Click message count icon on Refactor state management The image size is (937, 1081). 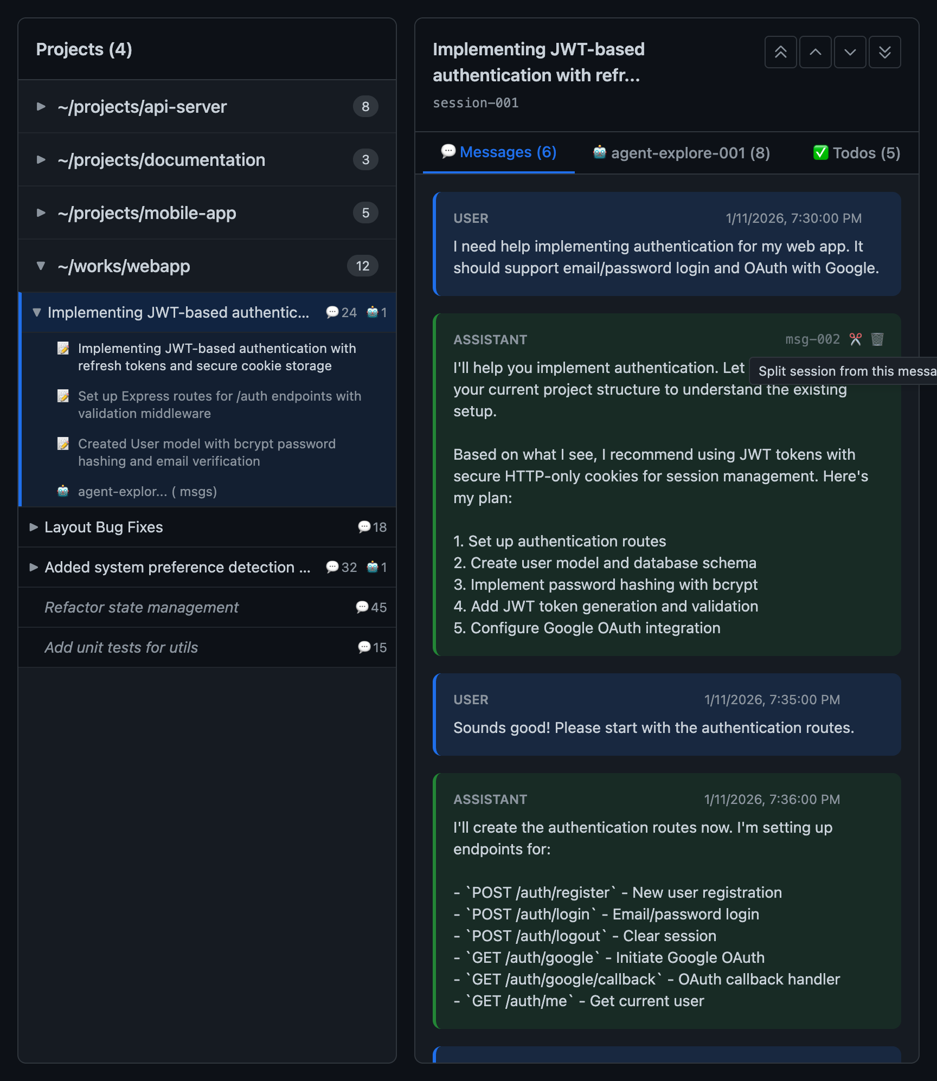pyautogui.click(x=362, y=607)
